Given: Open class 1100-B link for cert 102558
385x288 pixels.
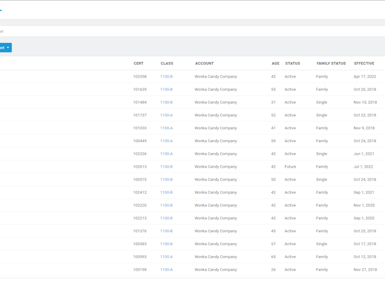Looking at the screenshot, I should point(166,77).
